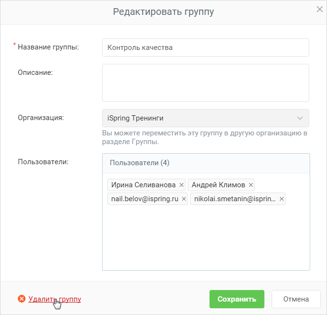Open the Организация dropdown

[x=206, y=118]
